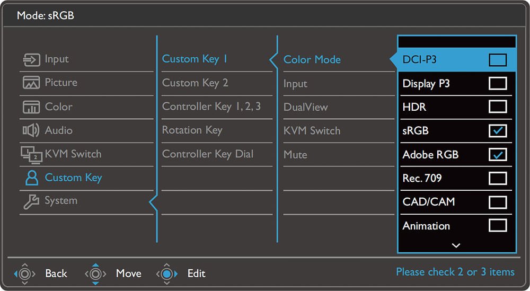Select the Audio speaker icon

(31, 130)
